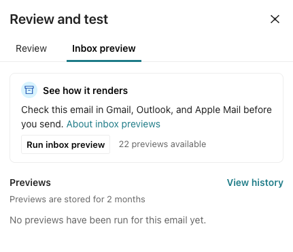Open View history
The image size is (293, 252).
click(255, 183)
